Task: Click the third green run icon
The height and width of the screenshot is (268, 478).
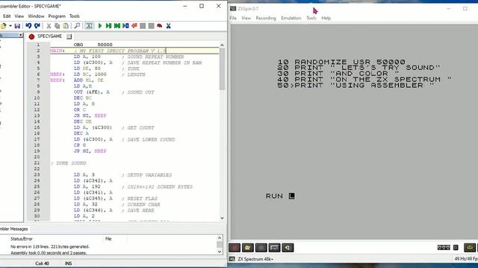Action: coord(117,26)
